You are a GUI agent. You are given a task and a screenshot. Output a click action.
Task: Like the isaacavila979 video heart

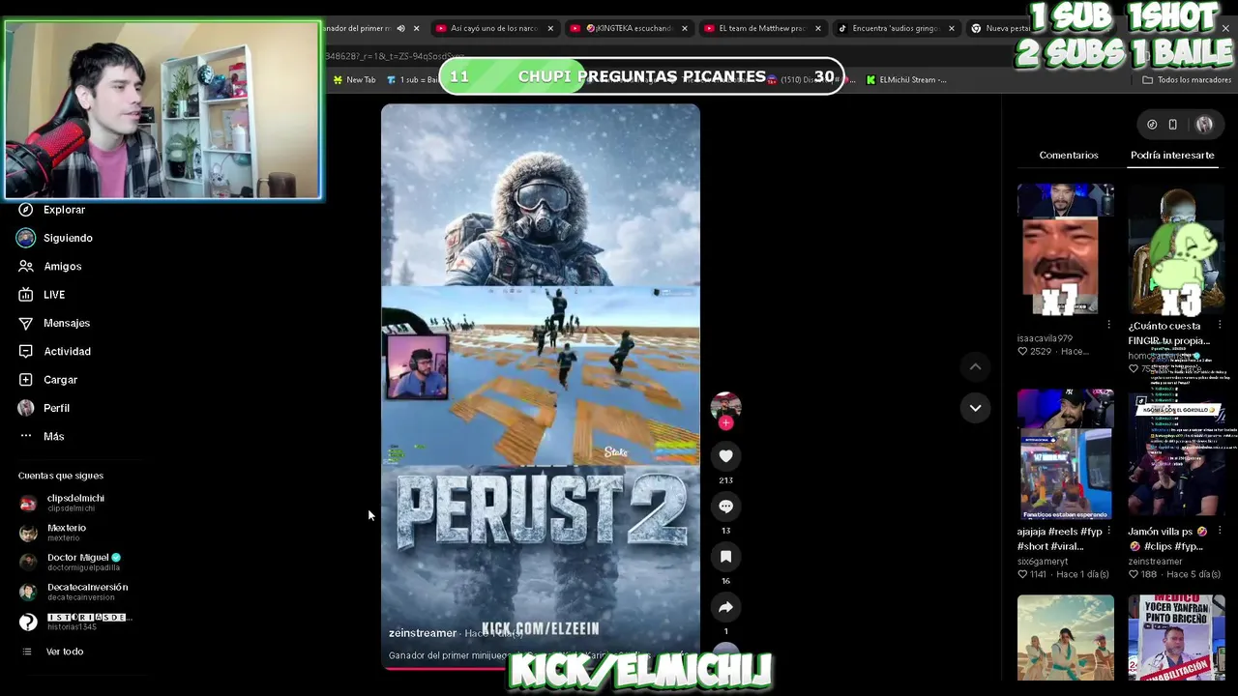click(1022, 352)
